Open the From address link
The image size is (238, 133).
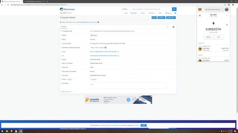103,52
